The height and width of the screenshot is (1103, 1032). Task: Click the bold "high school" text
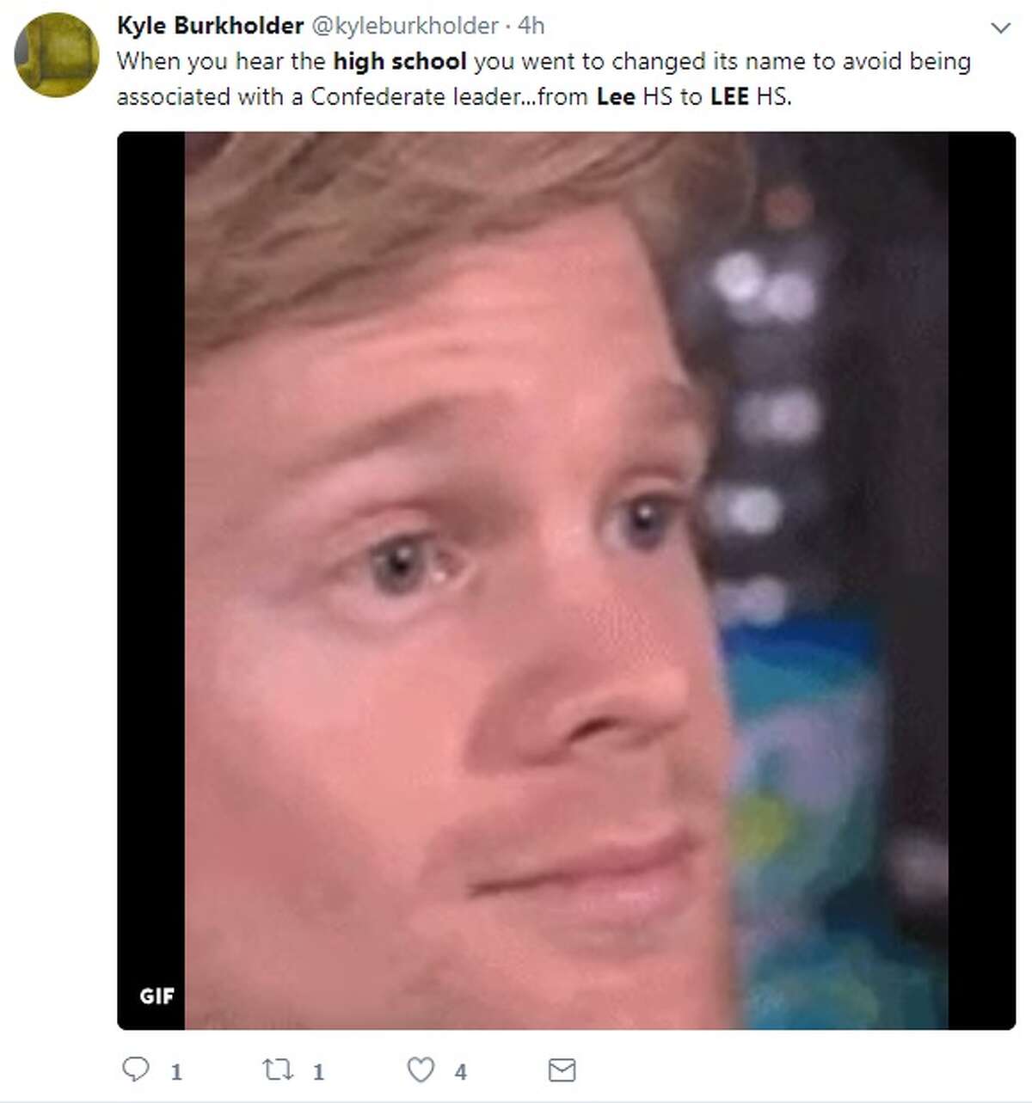[400, 62]
